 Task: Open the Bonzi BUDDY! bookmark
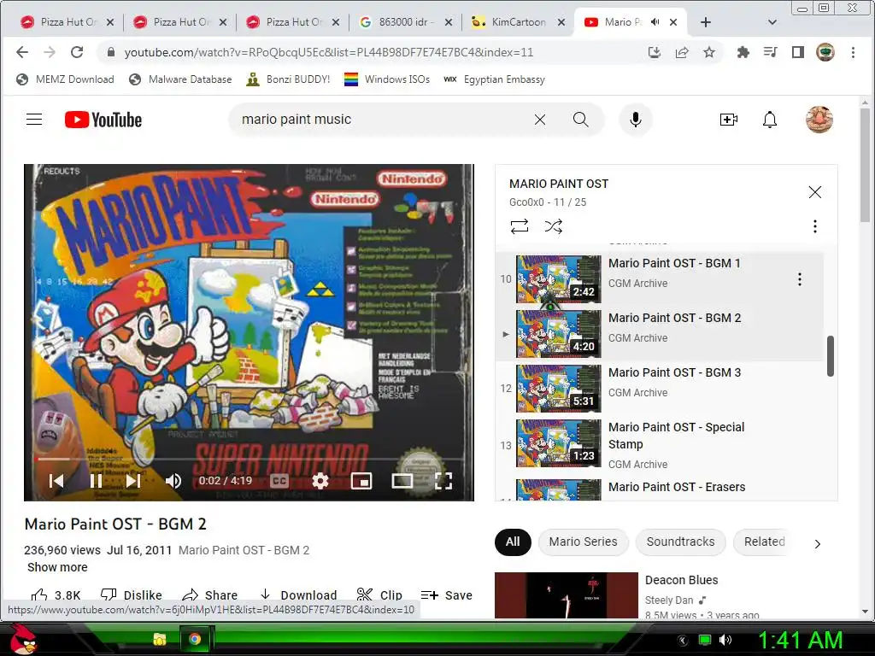(288, 79)
